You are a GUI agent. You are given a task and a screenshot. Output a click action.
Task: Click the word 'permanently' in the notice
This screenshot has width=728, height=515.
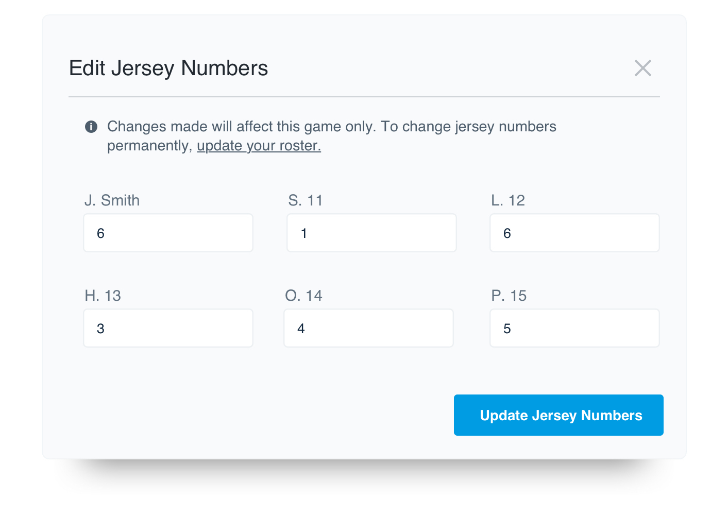coord(149,146)
